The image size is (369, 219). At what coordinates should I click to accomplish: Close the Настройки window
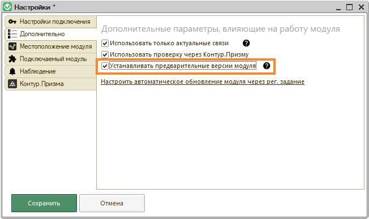pyautogui.click(x=361, y=7)
